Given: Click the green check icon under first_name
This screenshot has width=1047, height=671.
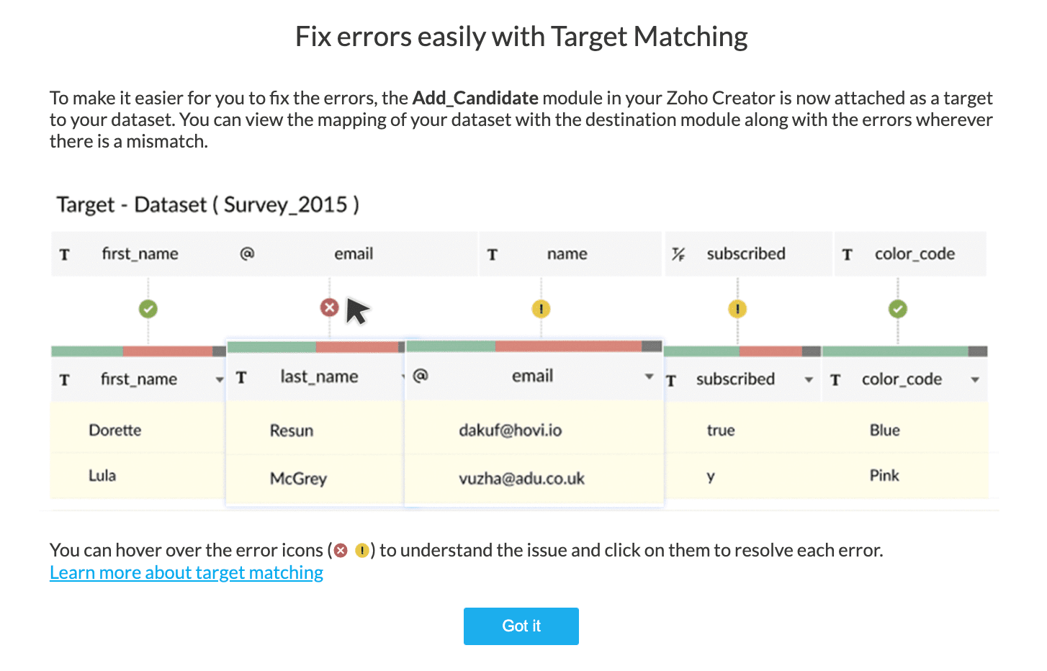Looking at the screenshot, I should click(x=148, y=309).
